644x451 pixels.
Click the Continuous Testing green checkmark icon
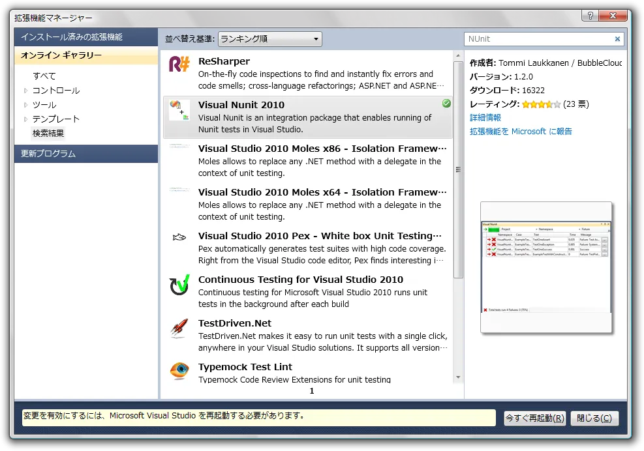point(179,285)
